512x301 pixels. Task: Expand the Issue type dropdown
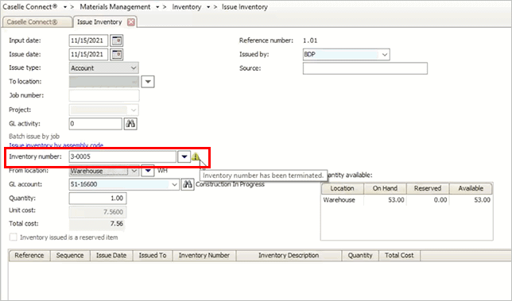coord(134,68)
